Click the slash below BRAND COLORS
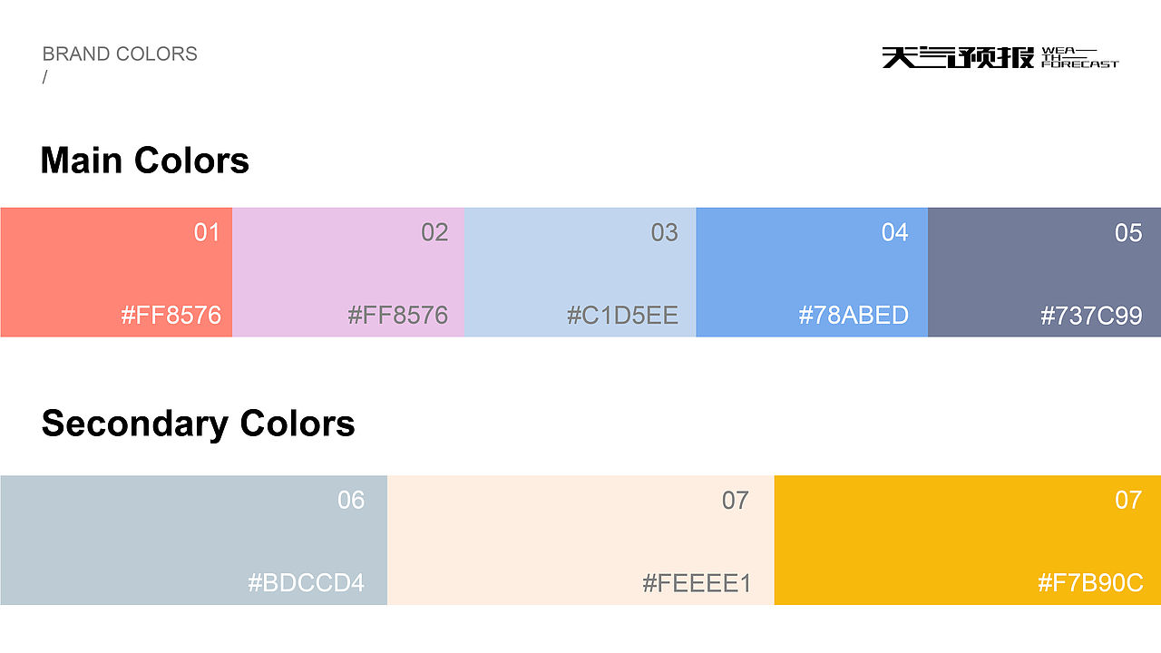This screenshot has width=1161, height=653. click(44, 77)
